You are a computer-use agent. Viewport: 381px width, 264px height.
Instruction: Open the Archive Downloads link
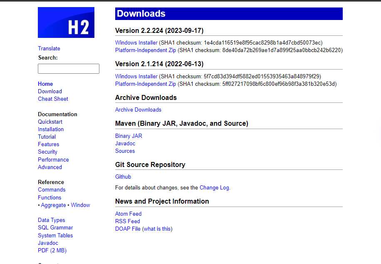point(138,110)
